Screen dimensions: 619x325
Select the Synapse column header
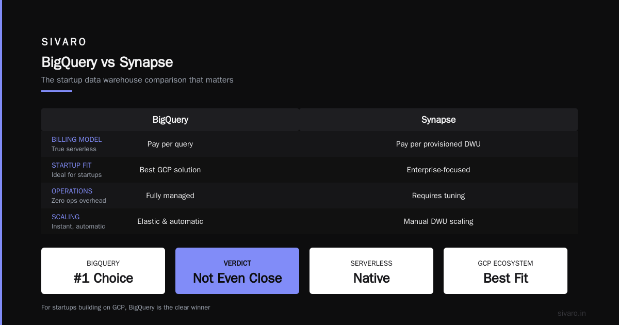coord(438,120)
